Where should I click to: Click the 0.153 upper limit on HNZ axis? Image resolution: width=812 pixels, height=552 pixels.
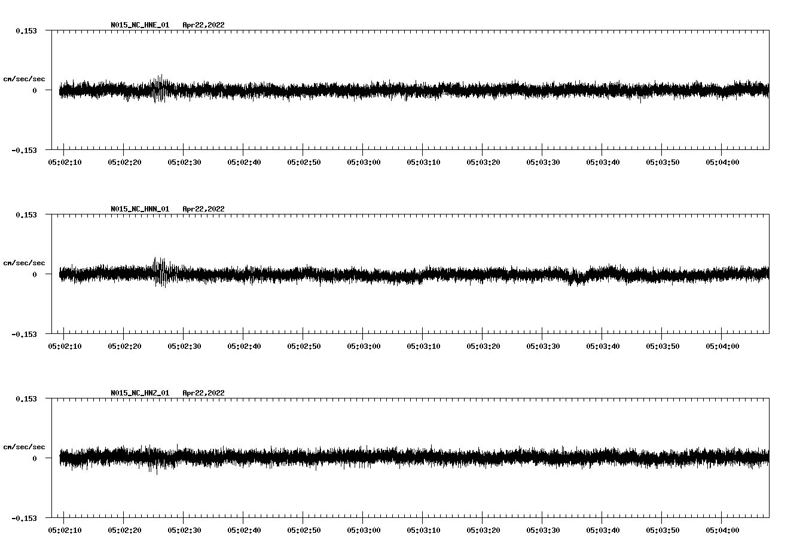tap(26, 398)
